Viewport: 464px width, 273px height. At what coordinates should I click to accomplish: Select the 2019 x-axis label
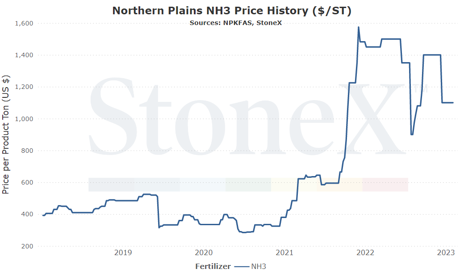tap(123, 252)
